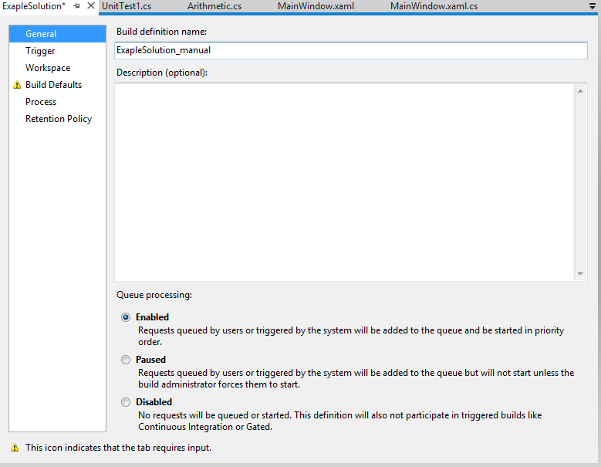Click the description scrollbar up arrow
Image resolution: width=601 pixels, height=467 pixels.
click(580, 91)
